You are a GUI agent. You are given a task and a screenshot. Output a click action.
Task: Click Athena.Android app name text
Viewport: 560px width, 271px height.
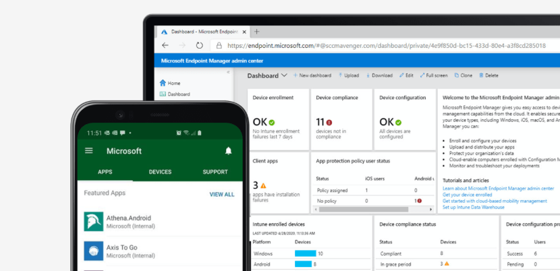click(129, 218)
